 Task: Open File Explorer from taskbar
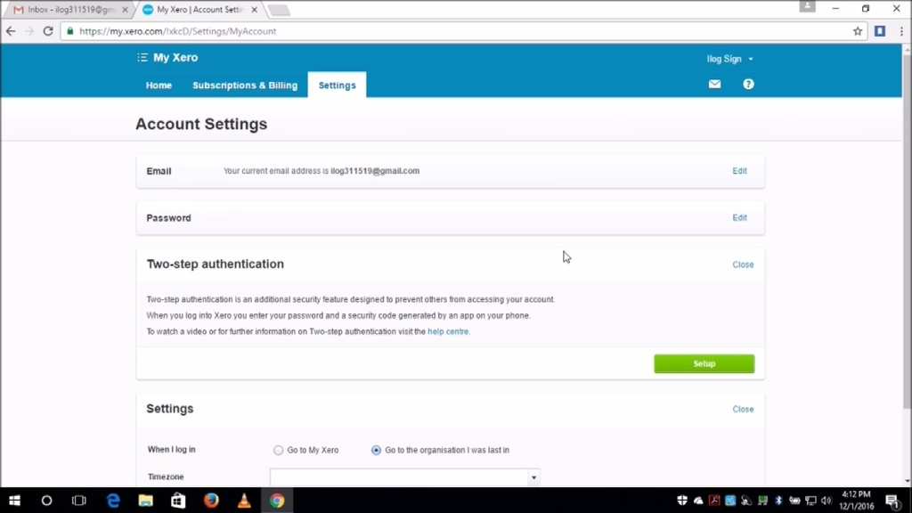[x=145, y=501]
